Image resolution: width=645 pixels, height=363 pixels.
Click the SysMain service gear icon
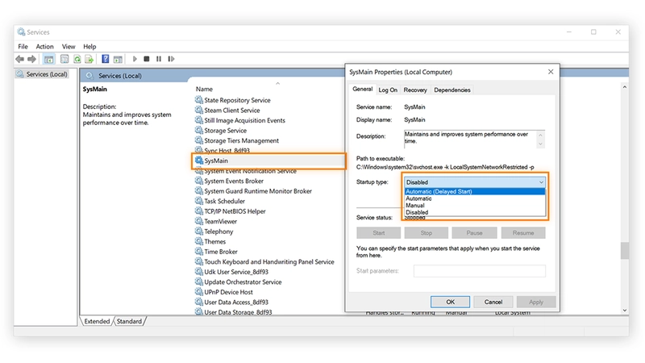199,161
